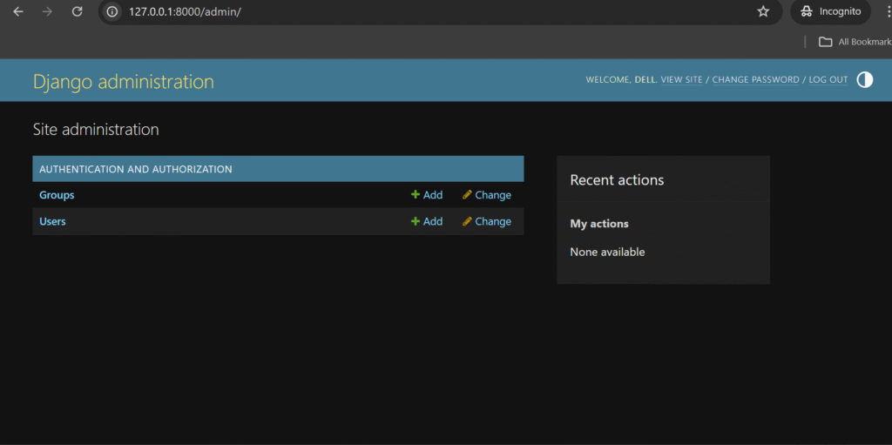
Task: Click the 'Recent actions' heading
Action: click(x=617, y=179)
